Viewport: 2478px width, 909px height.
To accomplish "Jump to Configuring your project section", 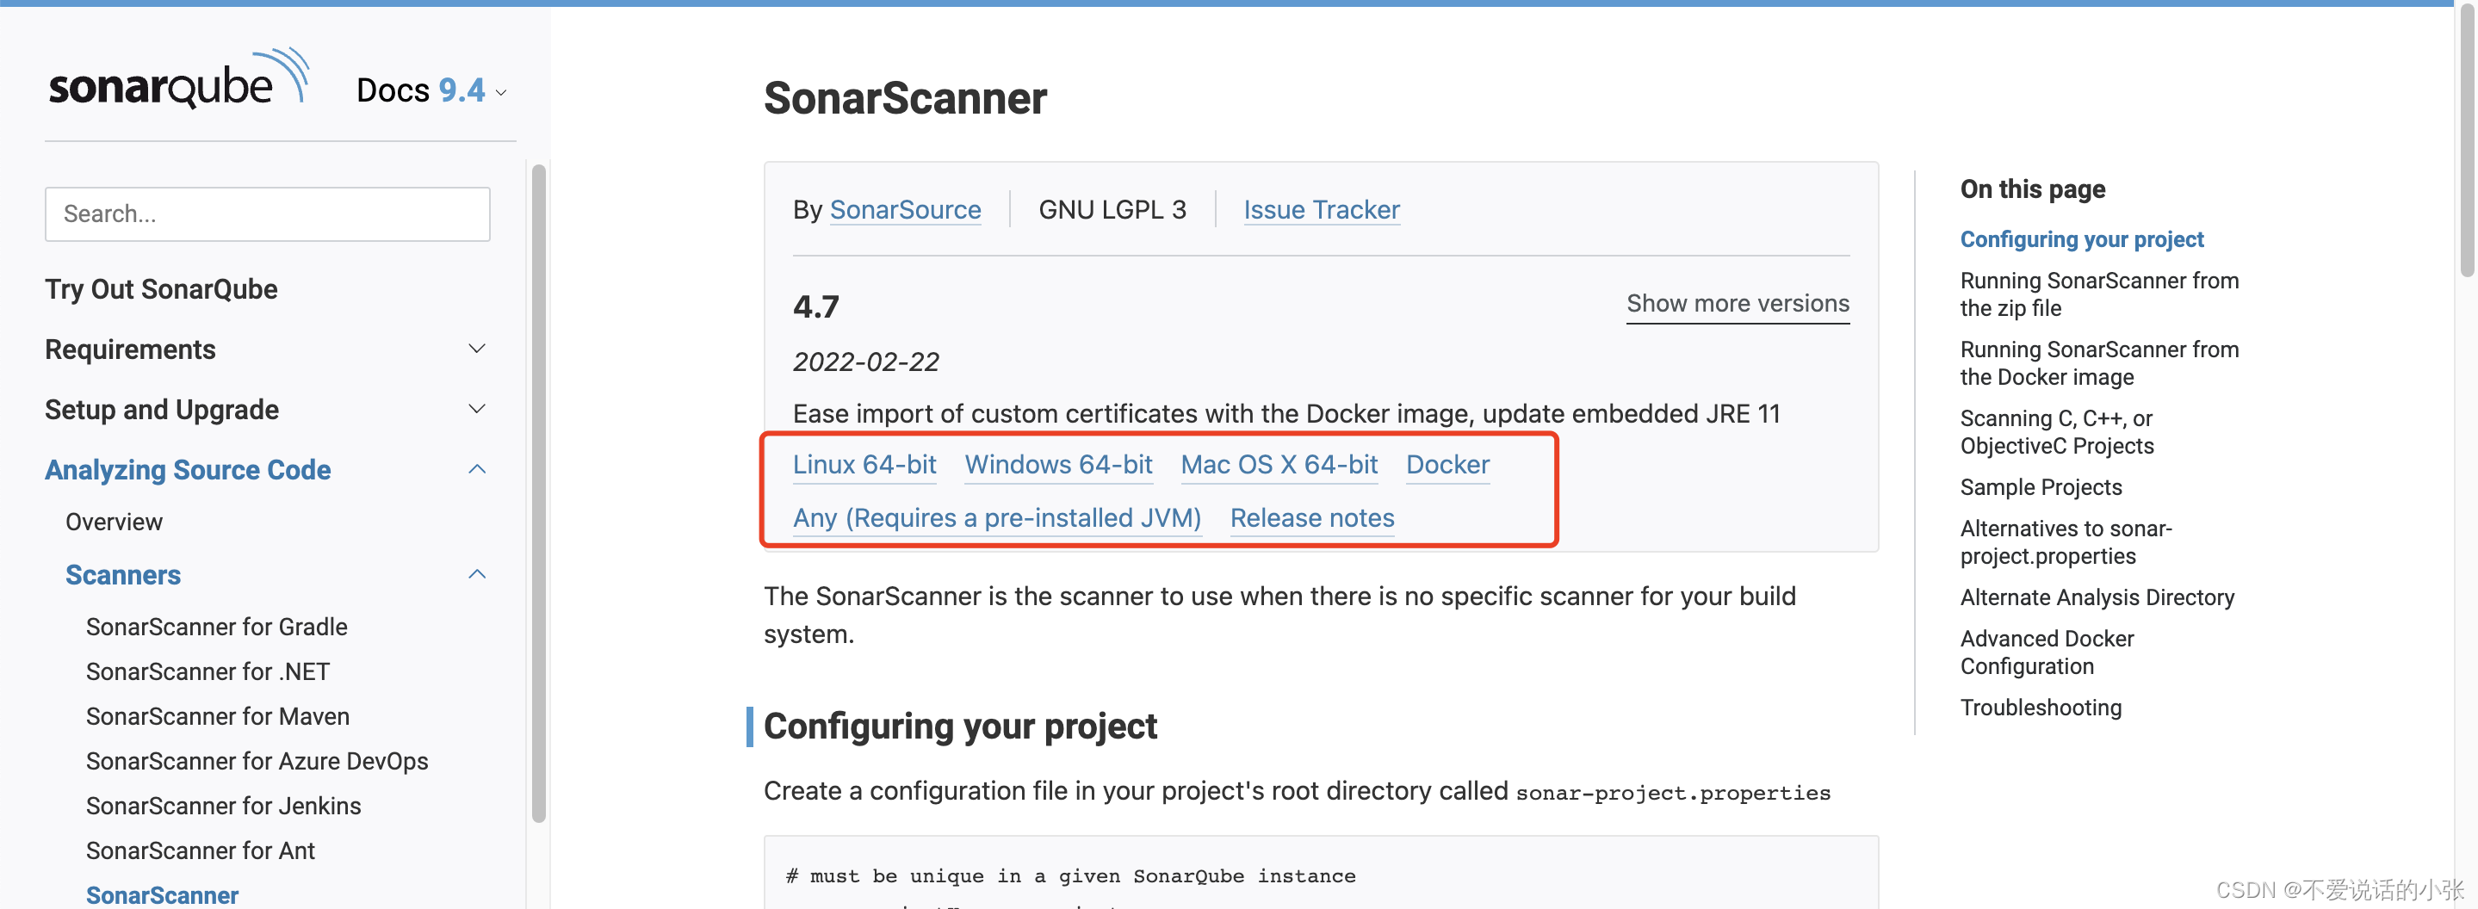I will tap(2082, 239).
